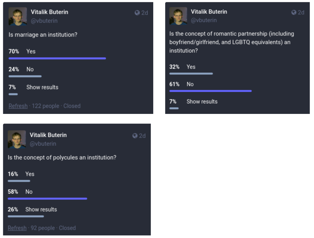
Task: Refresh the polycules poll with 92 people
Action: pos(17,228)
